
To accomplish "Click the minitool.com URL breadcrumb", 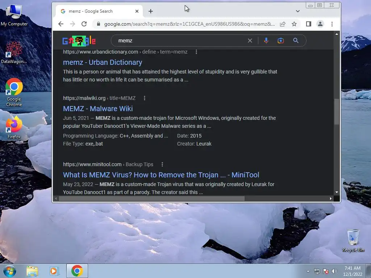I will 108,164.
